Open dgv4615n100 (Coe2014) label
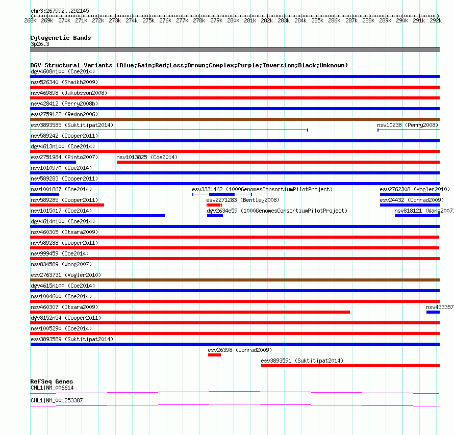Image resolution: width=454 pixels, height=435 pixels. point(63,286)
